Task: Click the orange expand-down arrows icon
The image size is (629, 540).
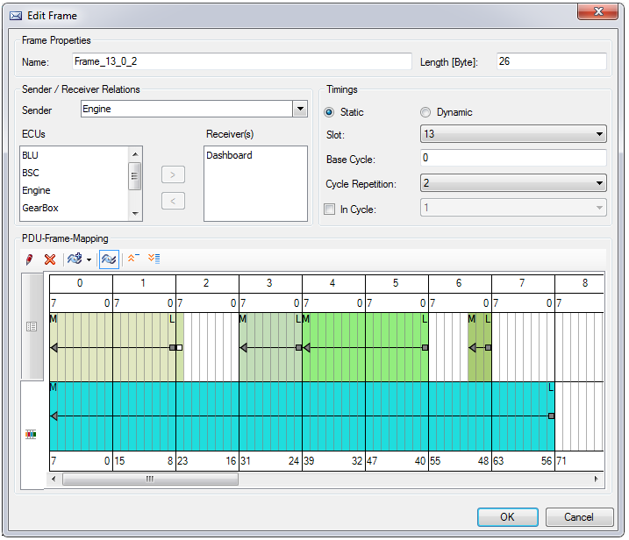Action: coord(154,259)
